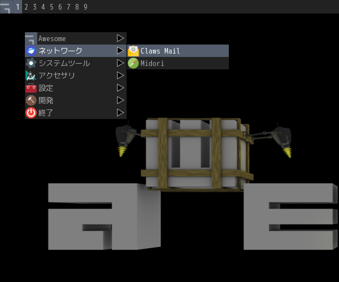Expand the アクセサリ submenu arrow
This screenshot has width=339, height=282.
(120, 76)
